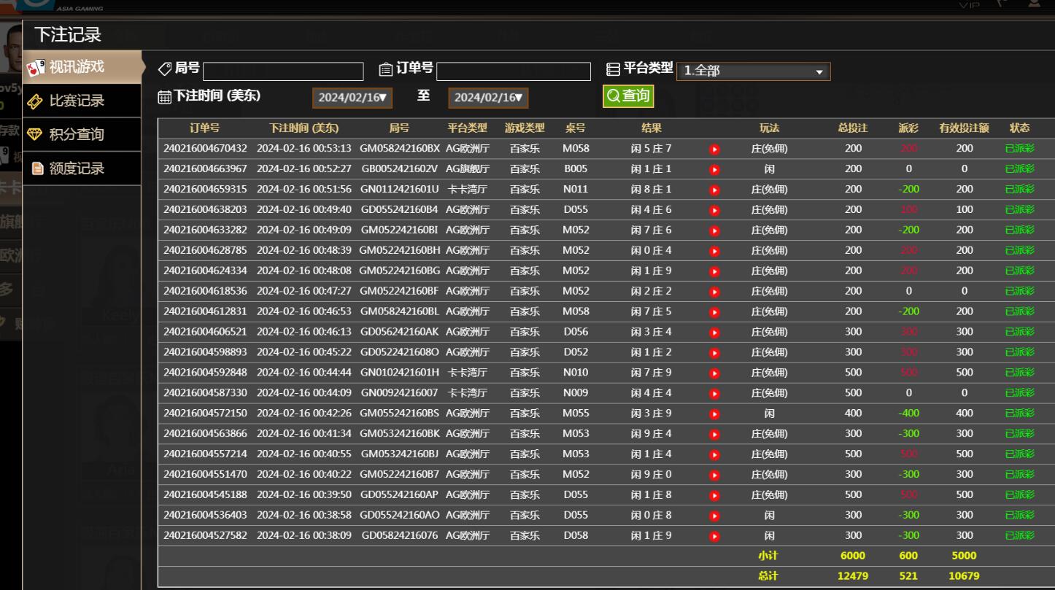The width and height of the screenshot is (1055, 590).
Task: Open the start date picker 2024/02/16
Action: pyautogui.click(x=352, y=98)
